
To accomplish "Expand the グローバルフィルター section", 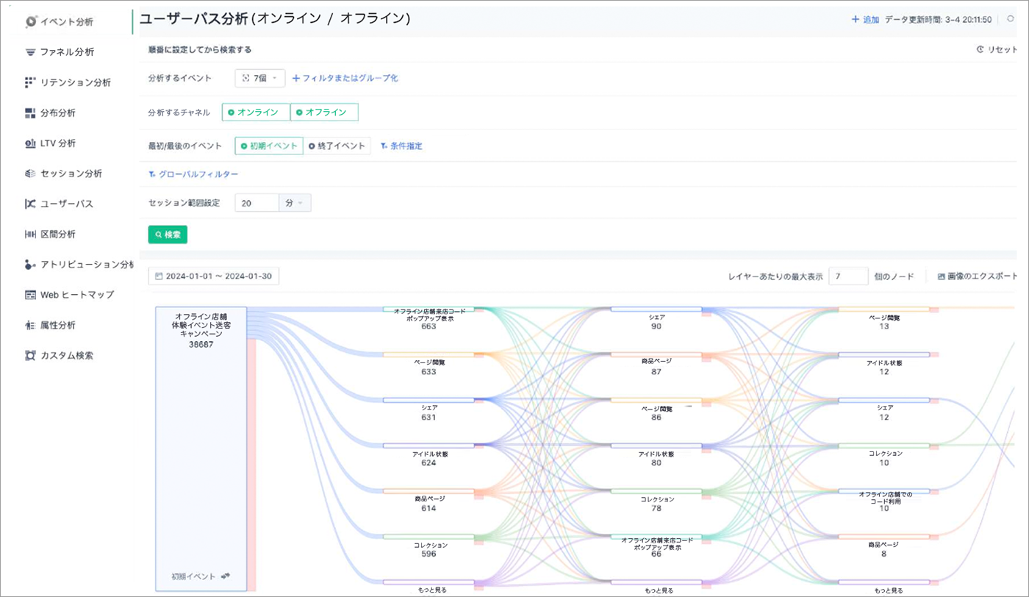I will click(193, 174).
